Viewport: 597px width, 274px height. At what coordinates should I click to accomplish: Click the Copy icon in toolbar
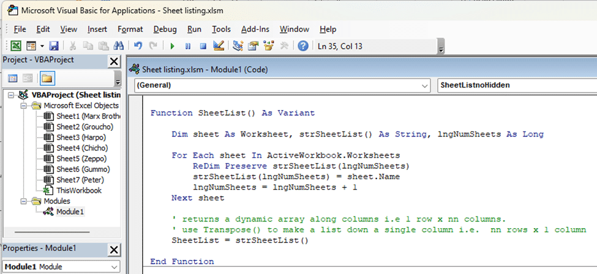(x=88, y=46)
